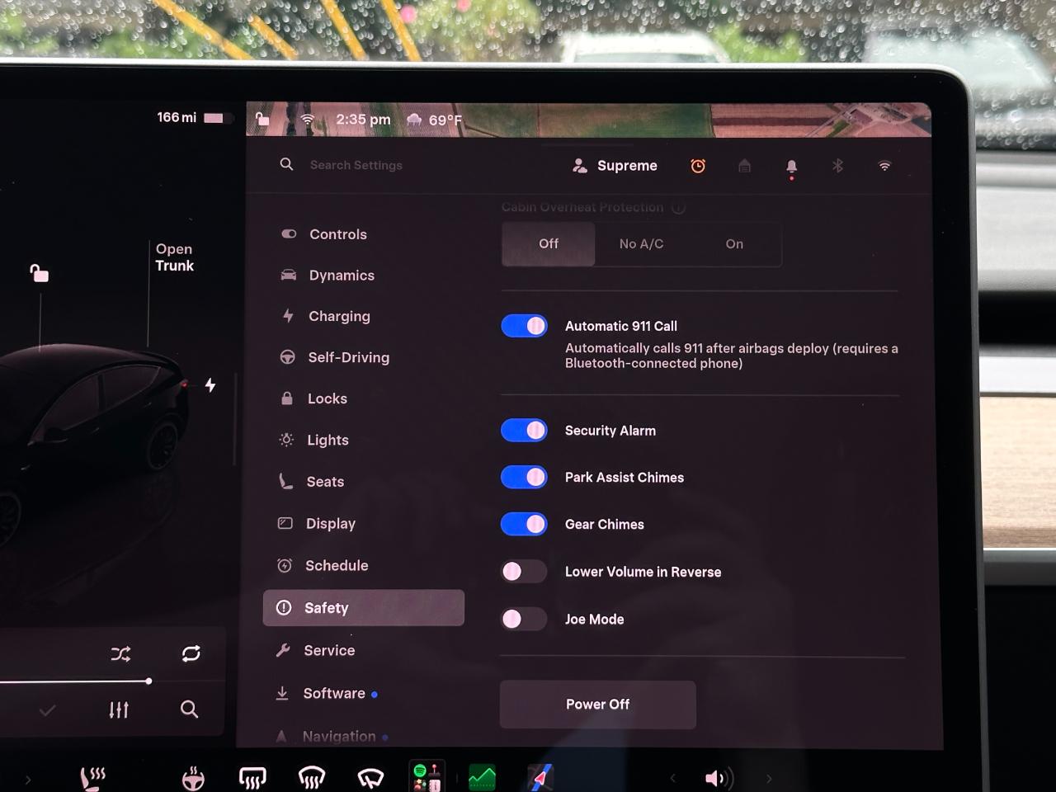Tap the unlock padlock icon above car
The height and width of the screenshot is (792, 1056).
39,272
